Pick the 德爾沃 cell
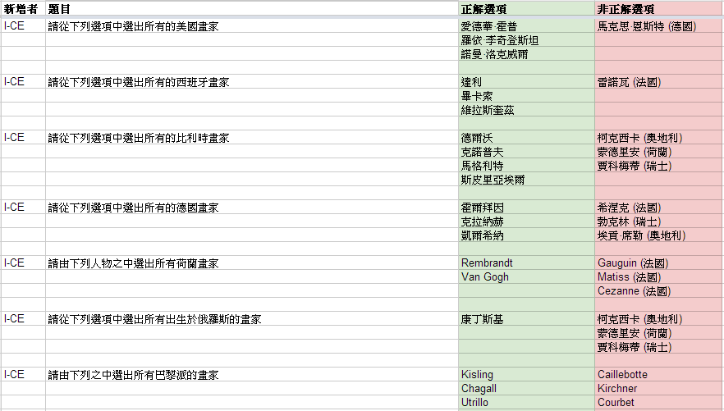The width and height of the screenshot is (724, 411). click(526, 138)
